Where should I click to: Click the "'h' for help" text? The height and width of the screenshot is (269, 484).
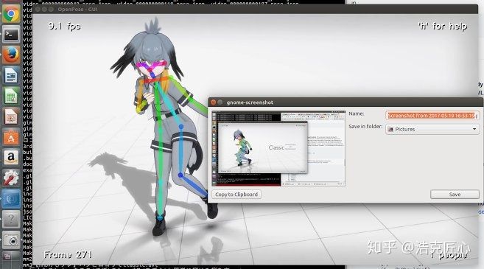coord(443,27)
